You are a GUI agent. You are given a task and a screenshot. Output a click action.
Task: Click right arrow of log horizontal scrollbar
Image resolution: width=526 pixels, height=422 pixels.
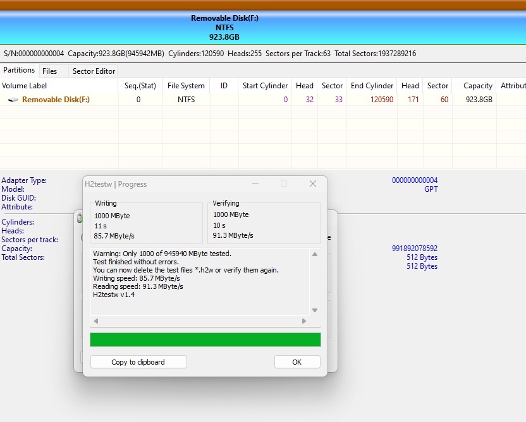[303, 321]
